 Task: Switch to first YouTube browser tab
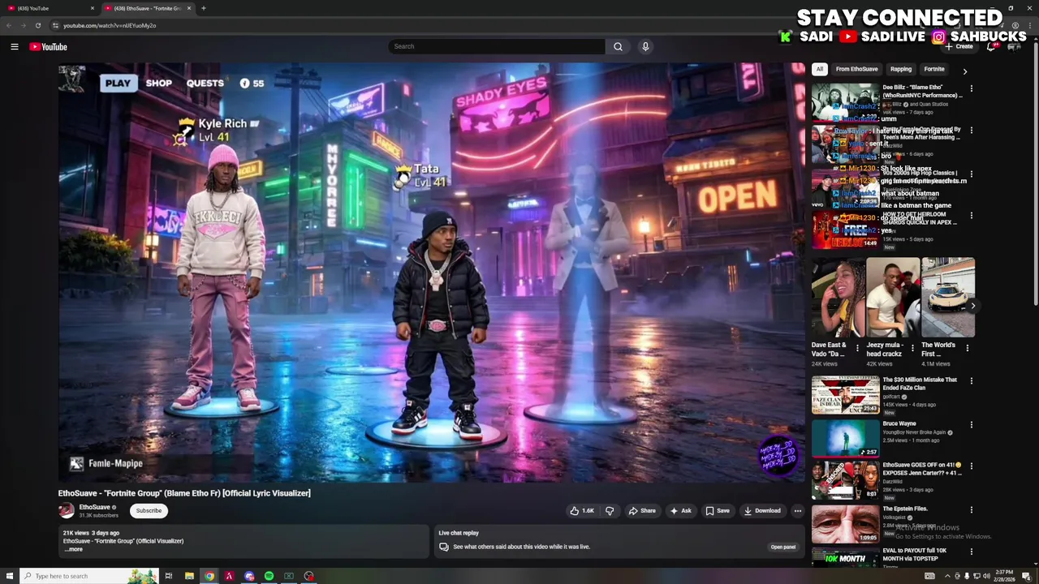click(x=50, y=8)
